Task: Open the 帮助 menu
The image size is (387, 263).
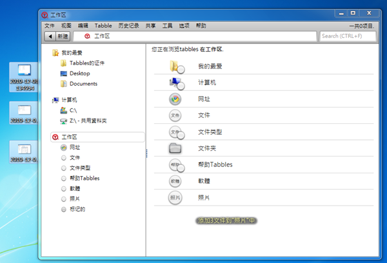Action: 201,26
